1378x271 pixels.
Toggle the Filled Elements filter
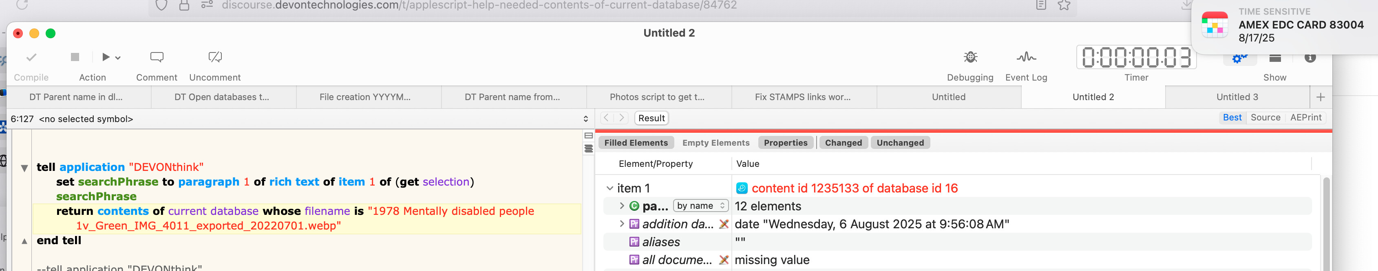point(636,143)
